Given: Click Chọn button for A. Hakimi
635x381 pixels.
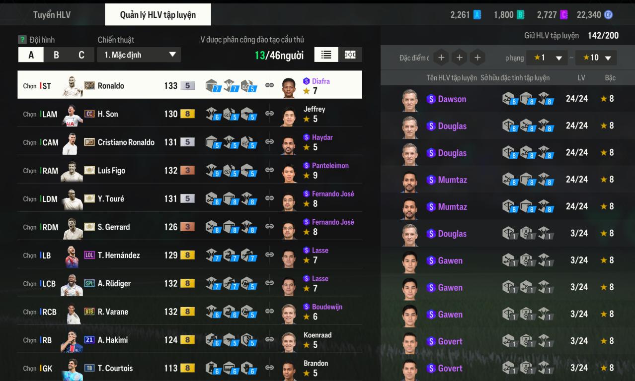Looking at the screenshot, I should click(30, 340).
